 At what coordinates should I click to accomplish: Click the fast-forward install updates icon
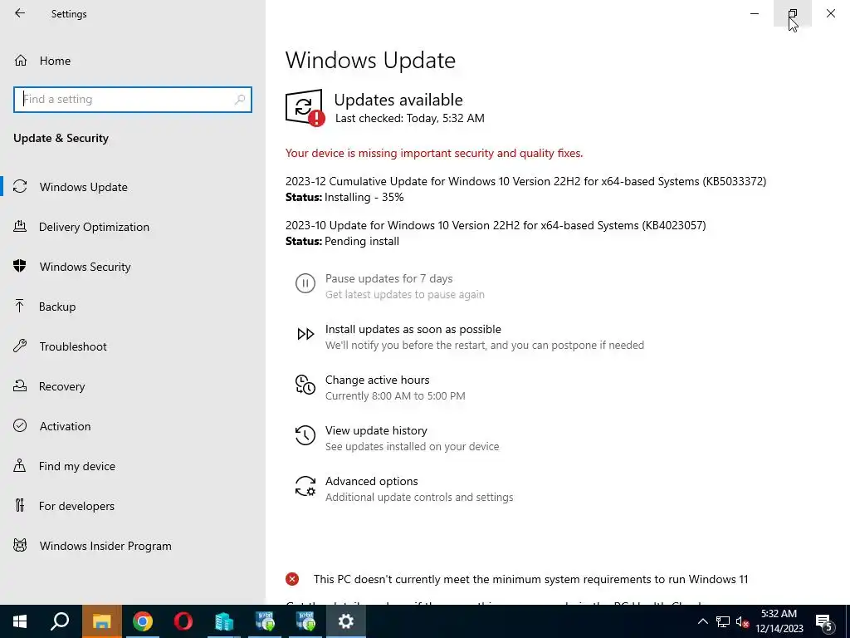click(305, 334)
